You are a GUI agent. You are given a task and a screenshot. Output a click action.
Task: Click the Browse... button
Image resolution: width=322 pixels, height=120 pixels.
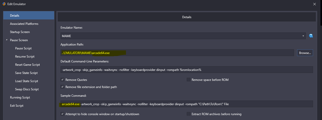[x=305, y=53]
